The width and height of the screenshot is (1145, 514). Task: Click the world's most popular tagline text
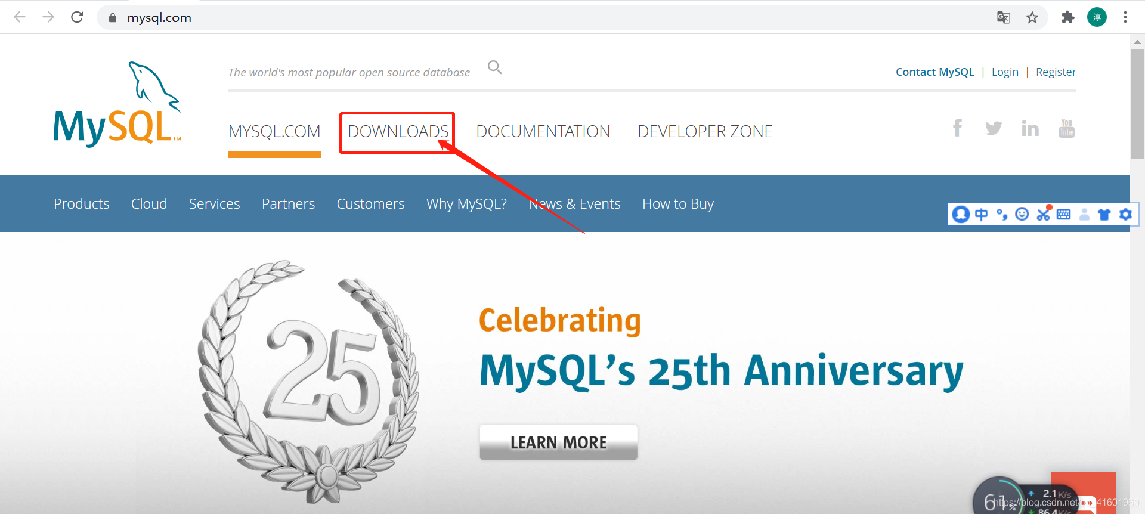click(x=349, y=73)
